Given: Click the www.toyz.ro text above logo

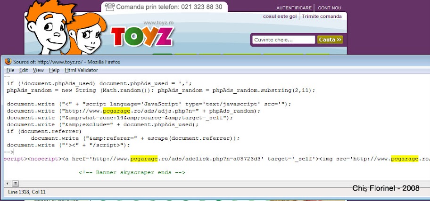Looking at the screenshot, I should click(158, 23).
